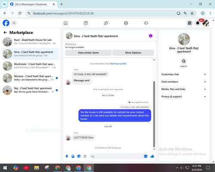Bookmark this page with the star icon
Image resolution: width=215 pixels, height=172 pixels.
click(x=192, y=13)
